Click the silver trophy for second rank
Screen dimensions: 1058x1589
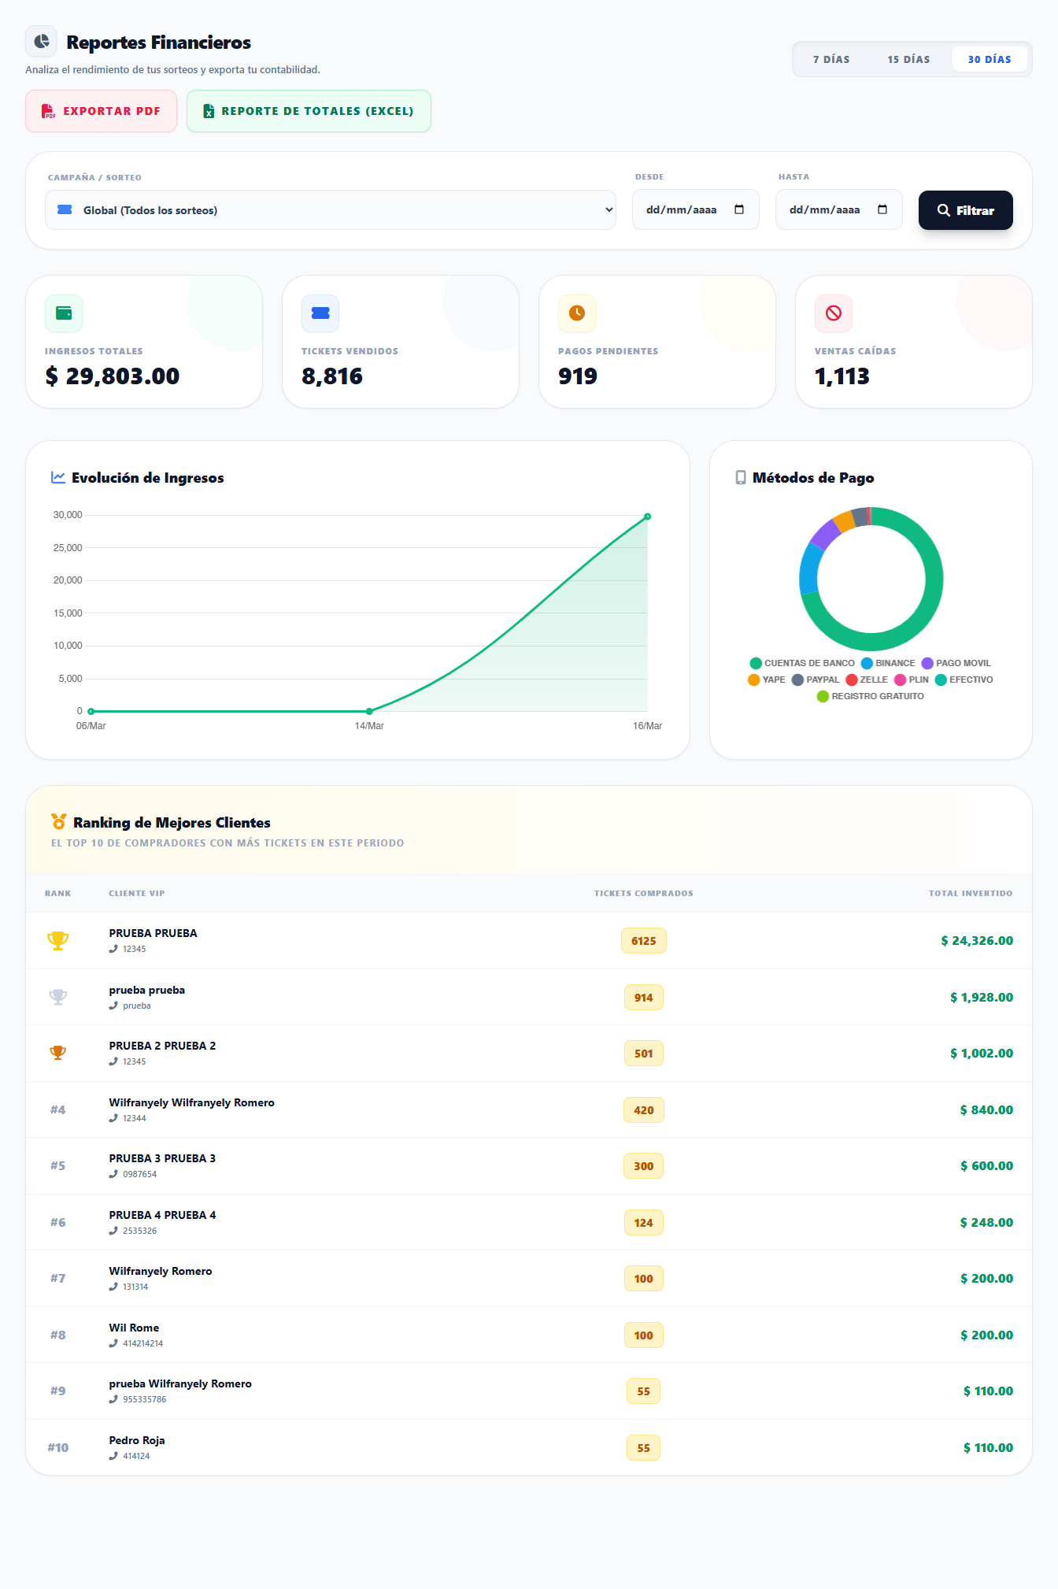57,998
